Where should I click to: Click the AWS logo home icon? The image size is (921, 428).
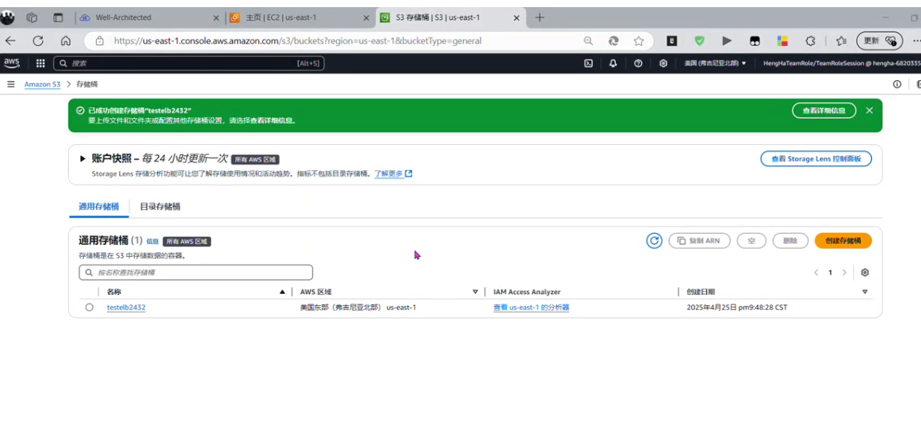tap(13, 63)
